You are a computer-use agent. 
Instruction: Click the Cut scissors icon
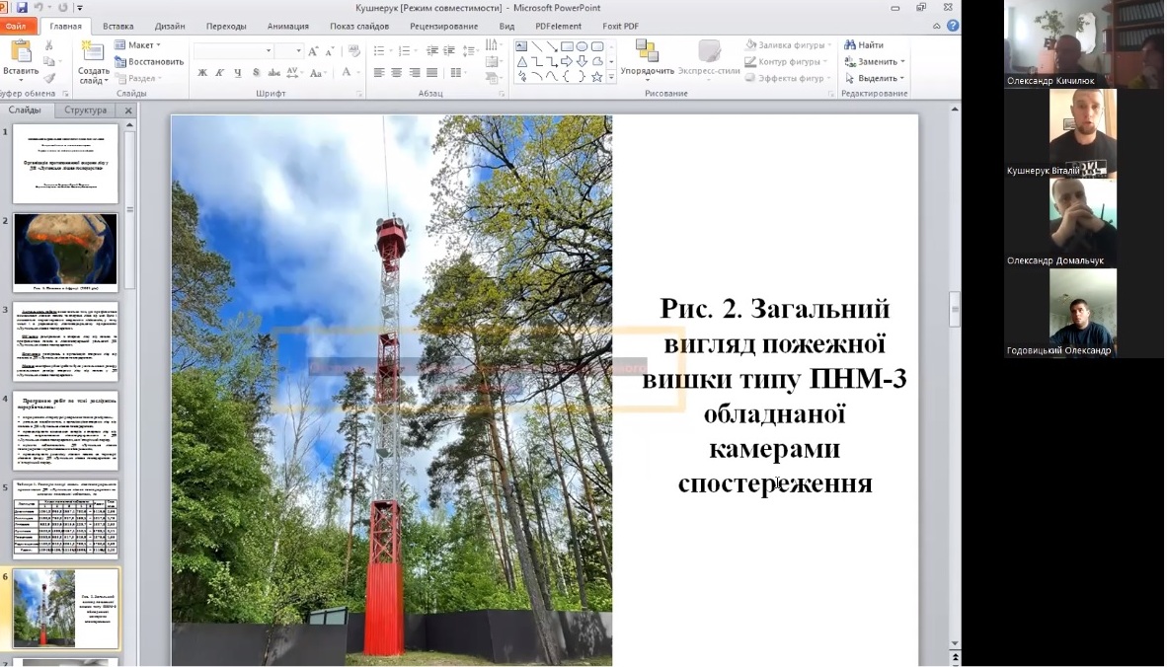(x=48, y=44)
